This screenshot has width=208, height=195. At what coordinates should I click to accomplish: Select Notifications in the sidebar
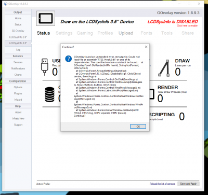(x=18, y=68)
